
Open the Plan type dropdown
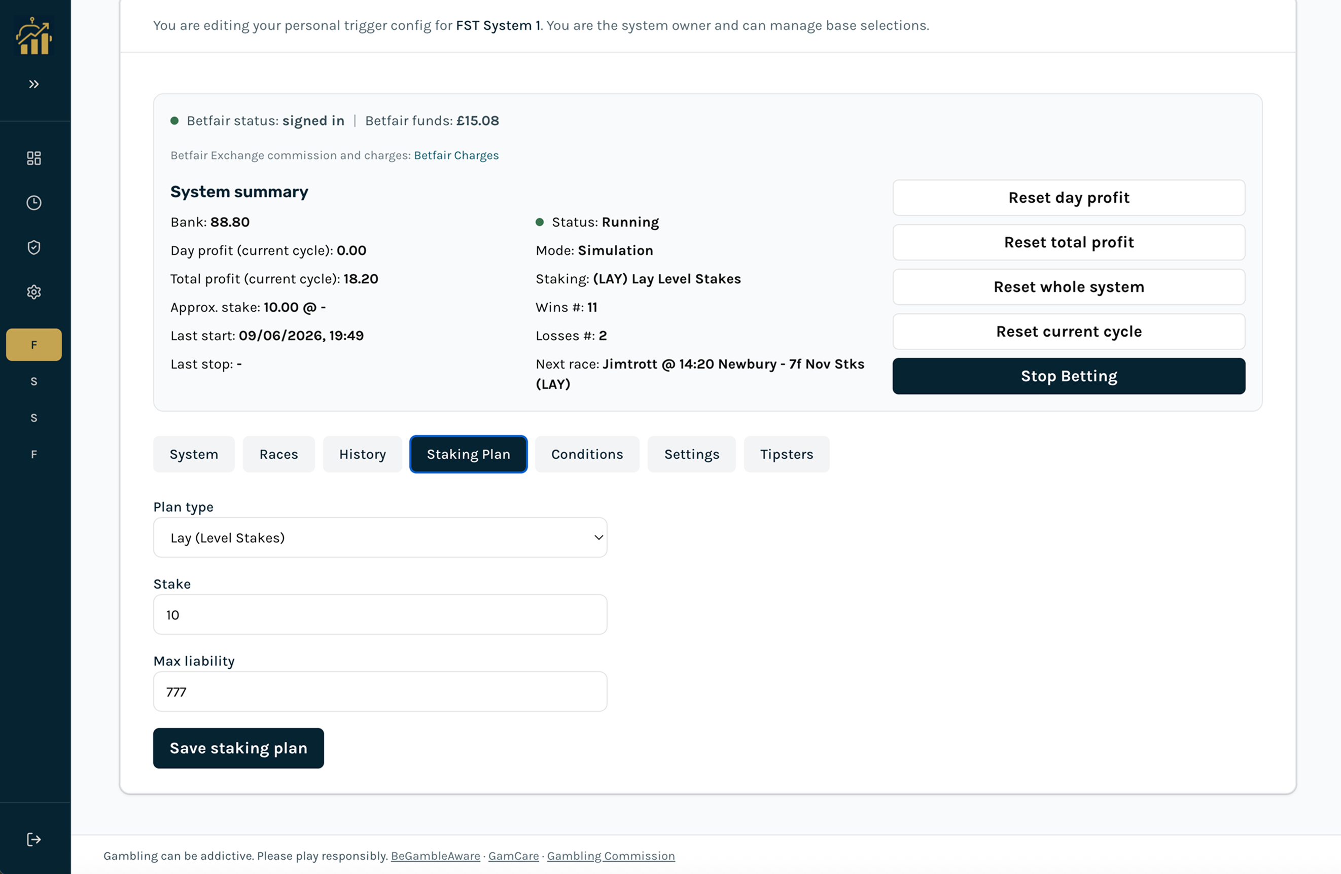pyautogui.click(x=380, y=537)
